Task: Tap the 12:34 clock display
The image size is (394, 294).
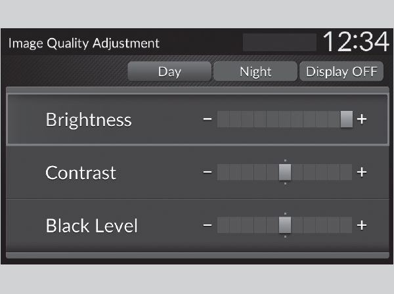Action: pyautogui.click(x=355, y=43)
